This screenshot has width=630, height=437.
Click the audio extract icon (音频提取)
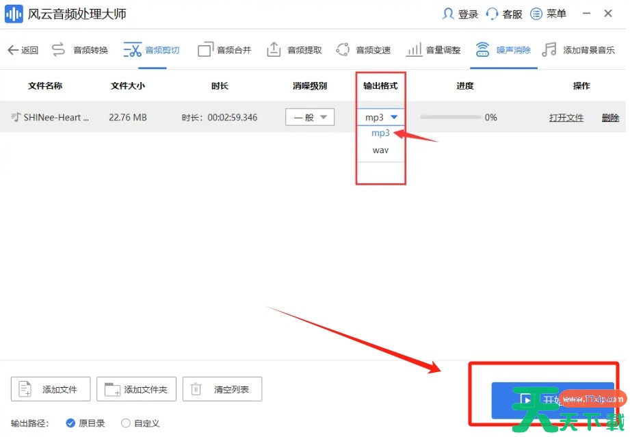[x=274, y=50]
